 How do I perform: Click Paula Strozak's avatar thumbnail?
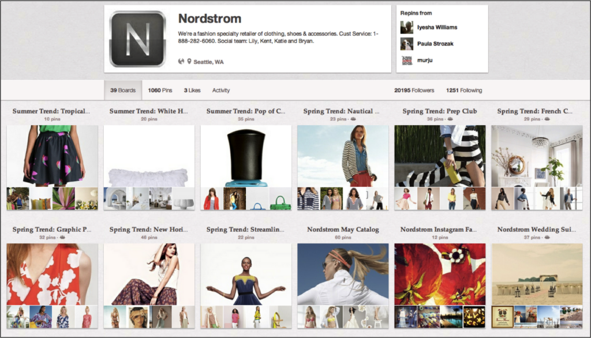point(407,44)
